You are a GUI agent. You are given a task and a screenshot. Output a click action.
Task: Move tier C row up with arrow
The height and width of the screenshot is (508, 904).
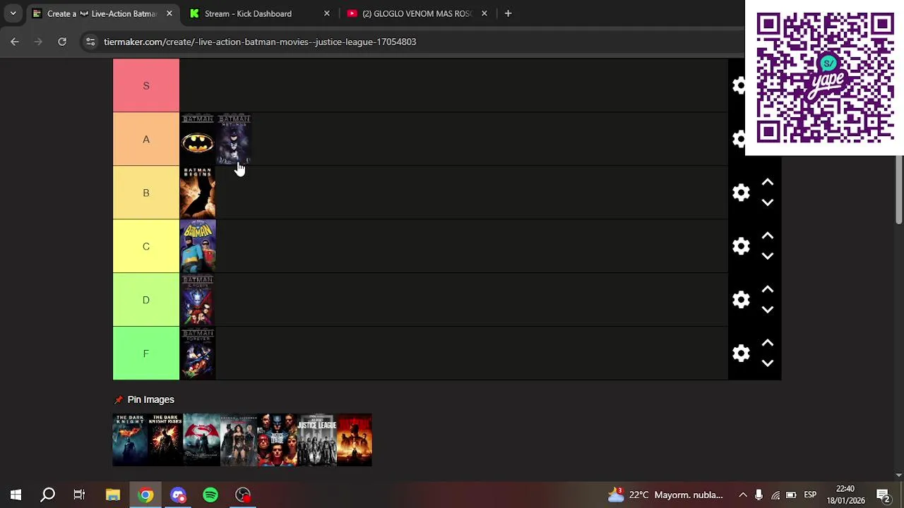pyautogui.click(x=768, y=236)
